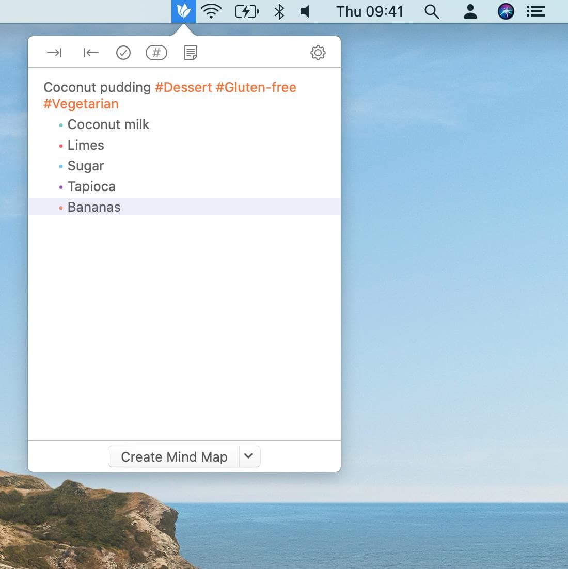
Task: Open Notification Center from the menu bar
Action: [535, 11]
